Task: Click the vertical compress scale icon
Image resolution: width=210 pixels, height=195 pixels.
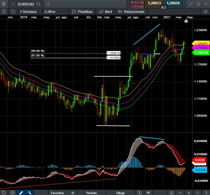Action: click(x=206, y=193)
